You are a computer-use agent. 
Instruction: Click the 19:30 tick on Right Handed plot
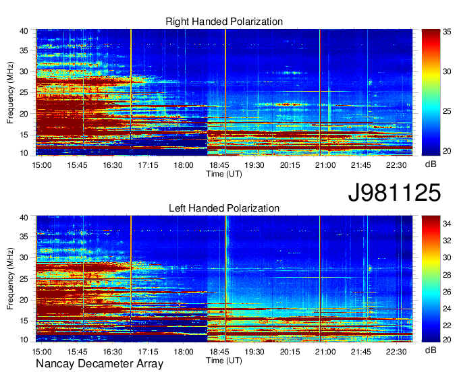tap(254, 165)
